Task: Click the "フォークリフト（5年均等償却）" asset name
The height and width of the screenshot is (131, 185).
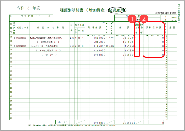Action: click(44, 46)
